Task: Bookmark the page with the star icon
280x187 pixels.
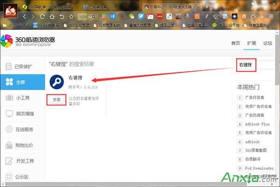Action: point(71,17)
